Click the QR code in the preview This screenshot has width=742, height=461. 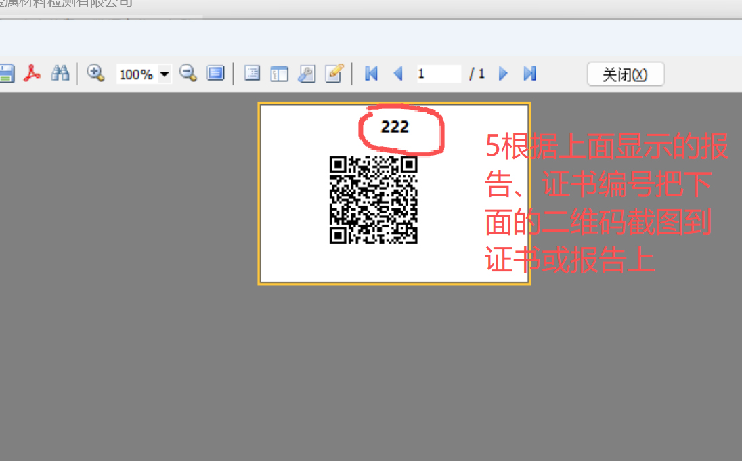point(373,200)
